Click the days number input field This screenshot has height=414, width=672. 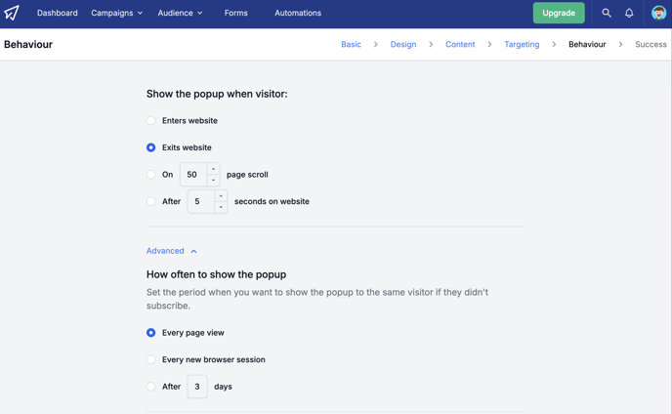click(197, 387)
